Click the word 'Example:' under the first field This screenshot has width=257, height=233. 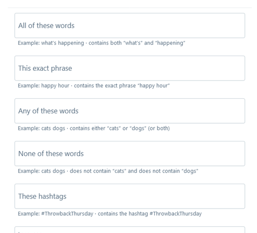coord(29,43)
